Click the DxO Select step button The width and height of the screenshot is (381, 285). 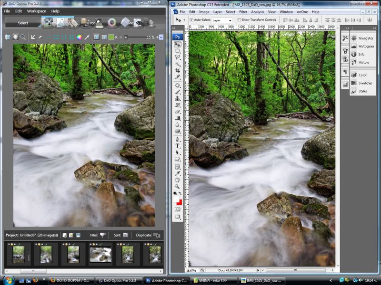point(23,23)
